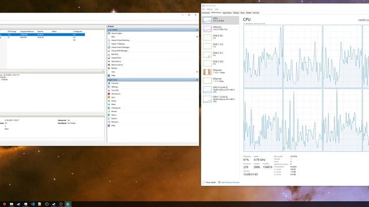Open Task Manager View menu

tap(217, 9)
